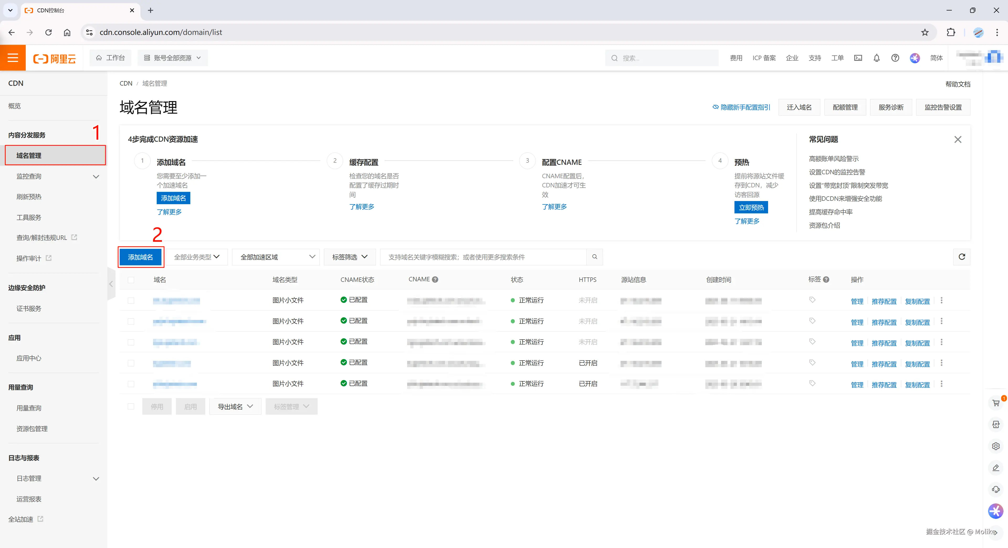Click the domain search magnifier button

pos(594,257)
